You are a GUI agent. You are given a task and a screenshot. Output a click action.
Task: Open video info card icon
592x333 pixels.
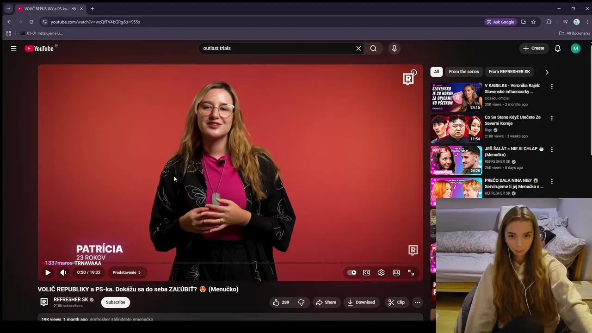413,73
